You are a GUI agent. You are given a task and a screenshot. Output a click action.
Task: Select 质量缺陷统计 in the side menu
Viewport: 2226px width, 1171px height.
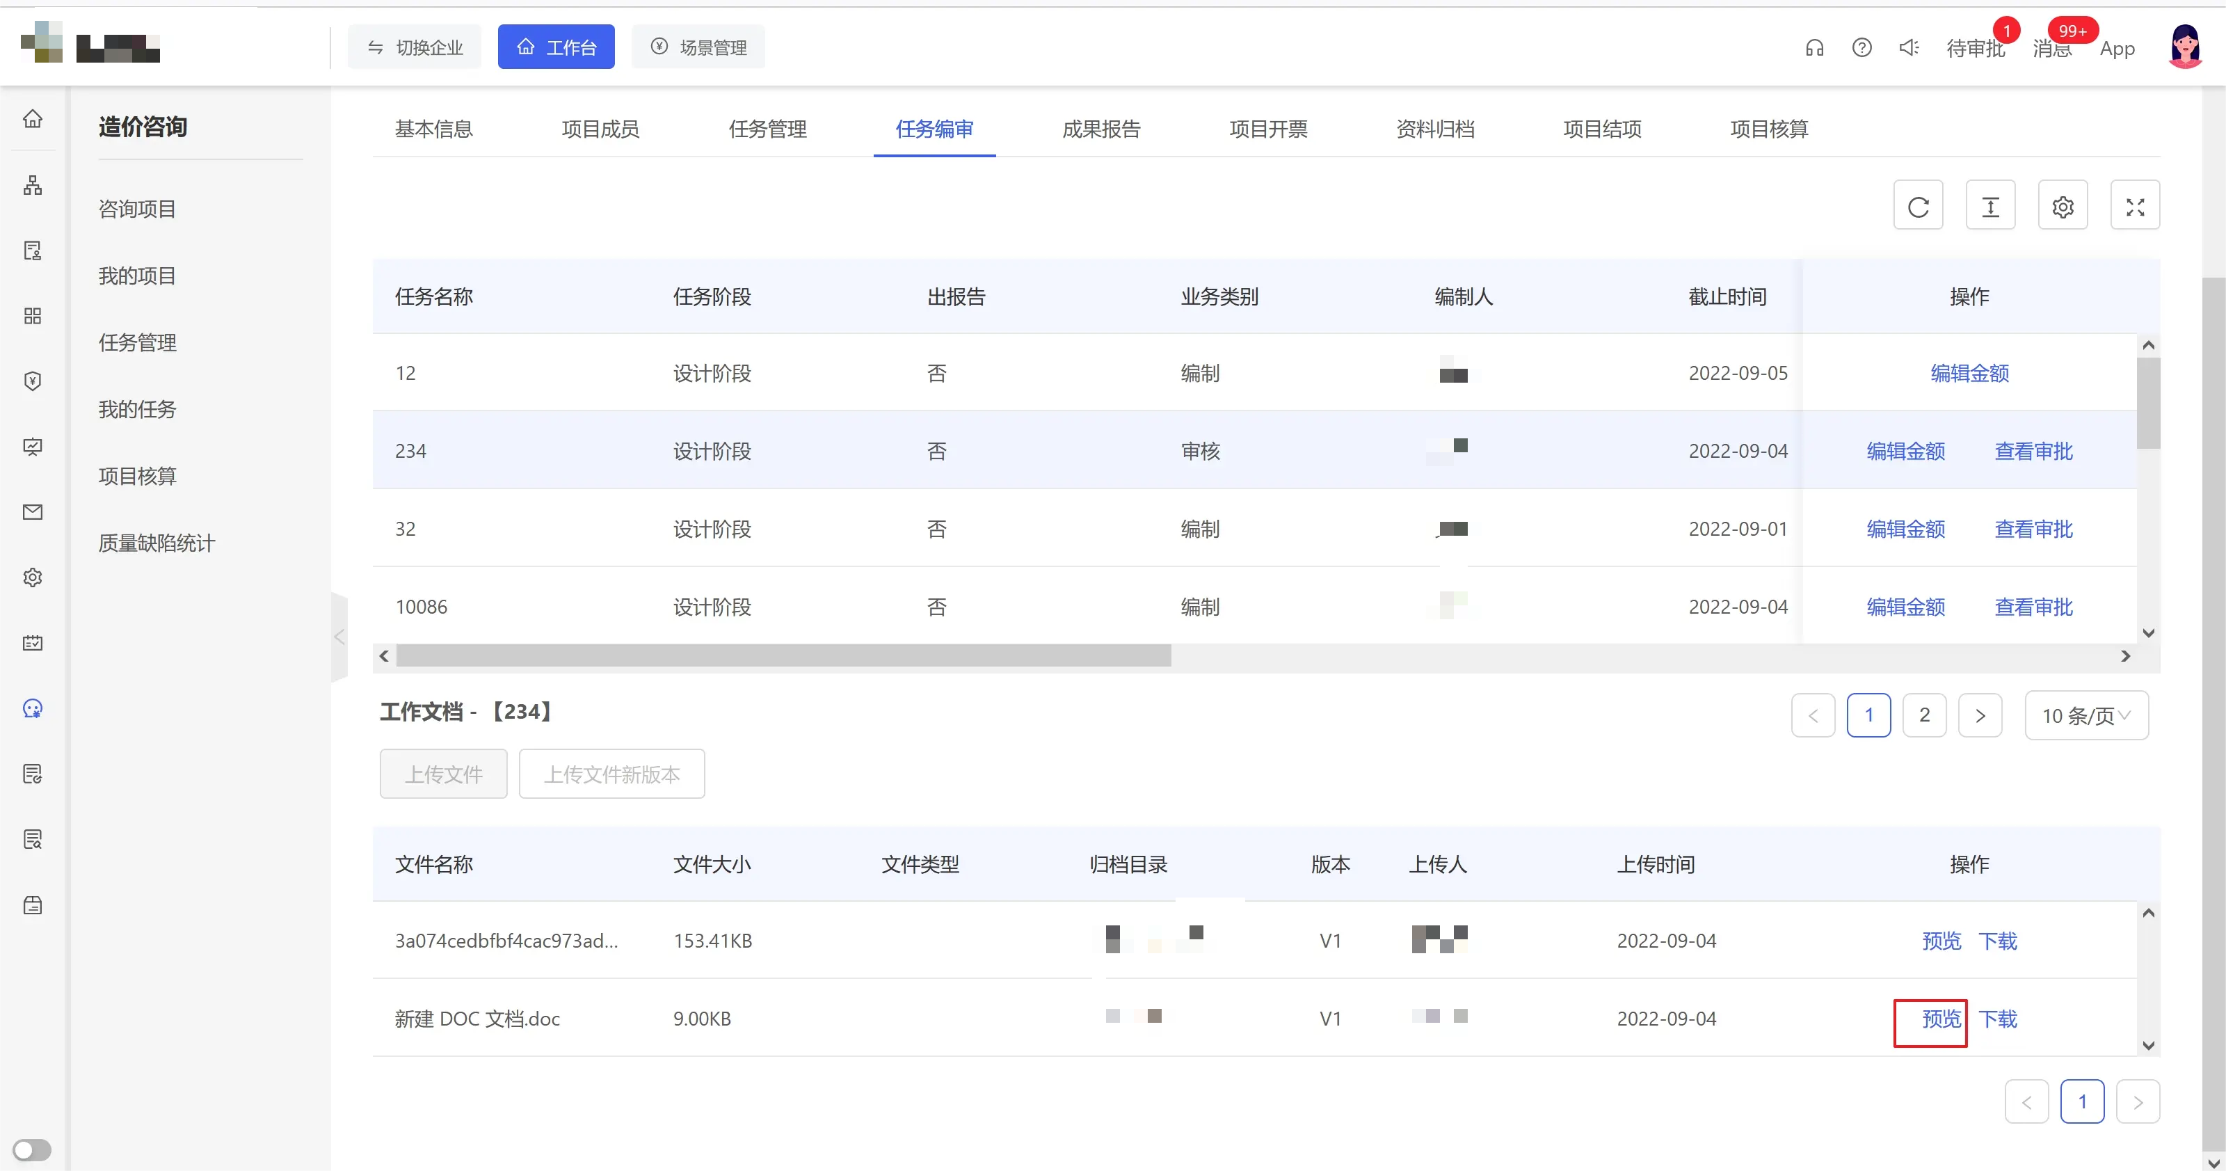tap(157, 543)
